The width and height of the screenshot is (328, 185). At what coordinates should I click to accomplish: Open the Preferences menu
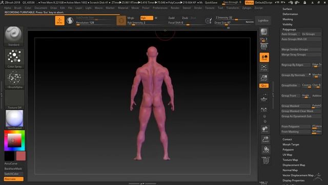(x=160, y=8)
